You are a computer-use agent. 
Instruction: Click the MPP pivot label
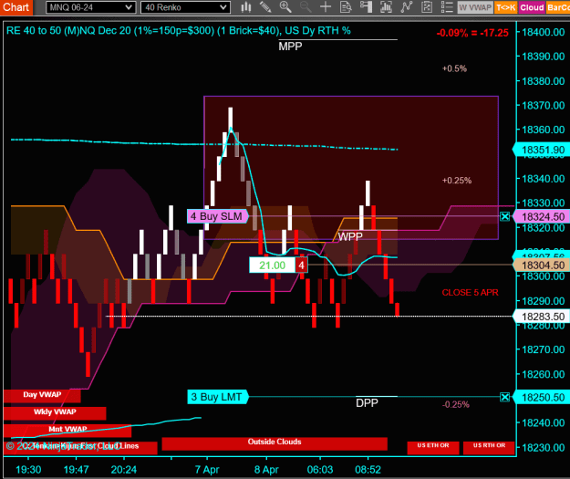pos(290,47)
